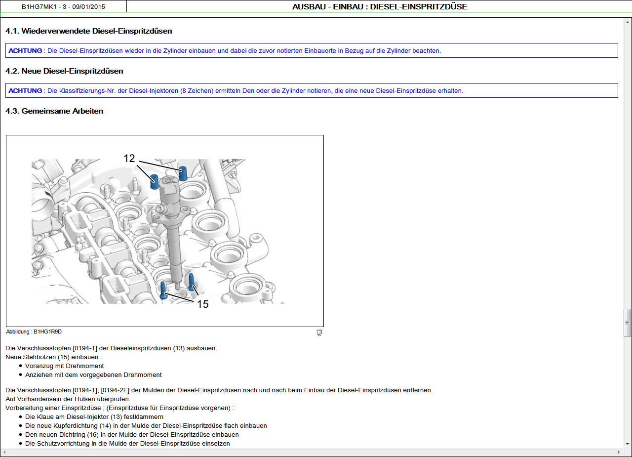Click the line 'Neue Stehbolzen (15) einbauen'
Viewport: 632px width, 457px height.
53,357
